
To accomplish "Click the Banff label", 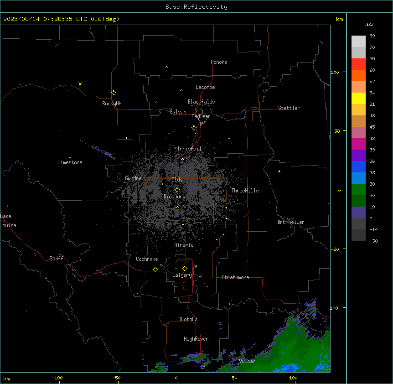I will tap(57, 259).
